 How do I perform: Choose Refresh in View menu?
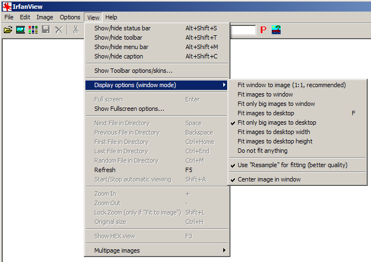point(157,170)
